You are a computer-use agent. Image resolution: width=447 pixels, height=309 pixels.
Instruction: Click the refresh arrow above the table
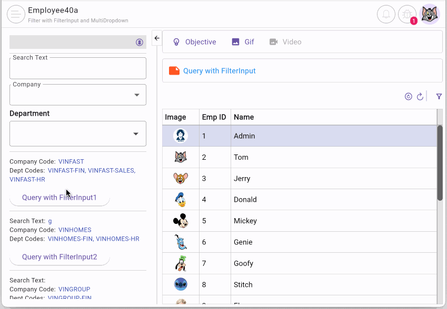(x=420, y=97)
